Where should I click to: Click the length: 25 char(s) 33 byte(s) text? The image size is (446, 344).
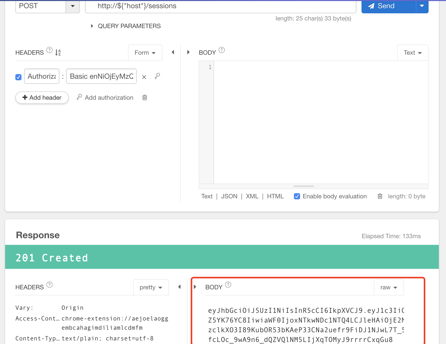pyautogui.click(x=313, y=18)
